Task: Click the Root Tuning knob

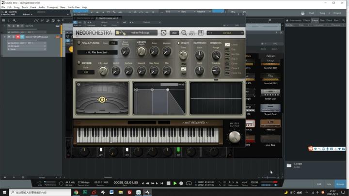Action: pyautogui.click(x=126, y=51)
